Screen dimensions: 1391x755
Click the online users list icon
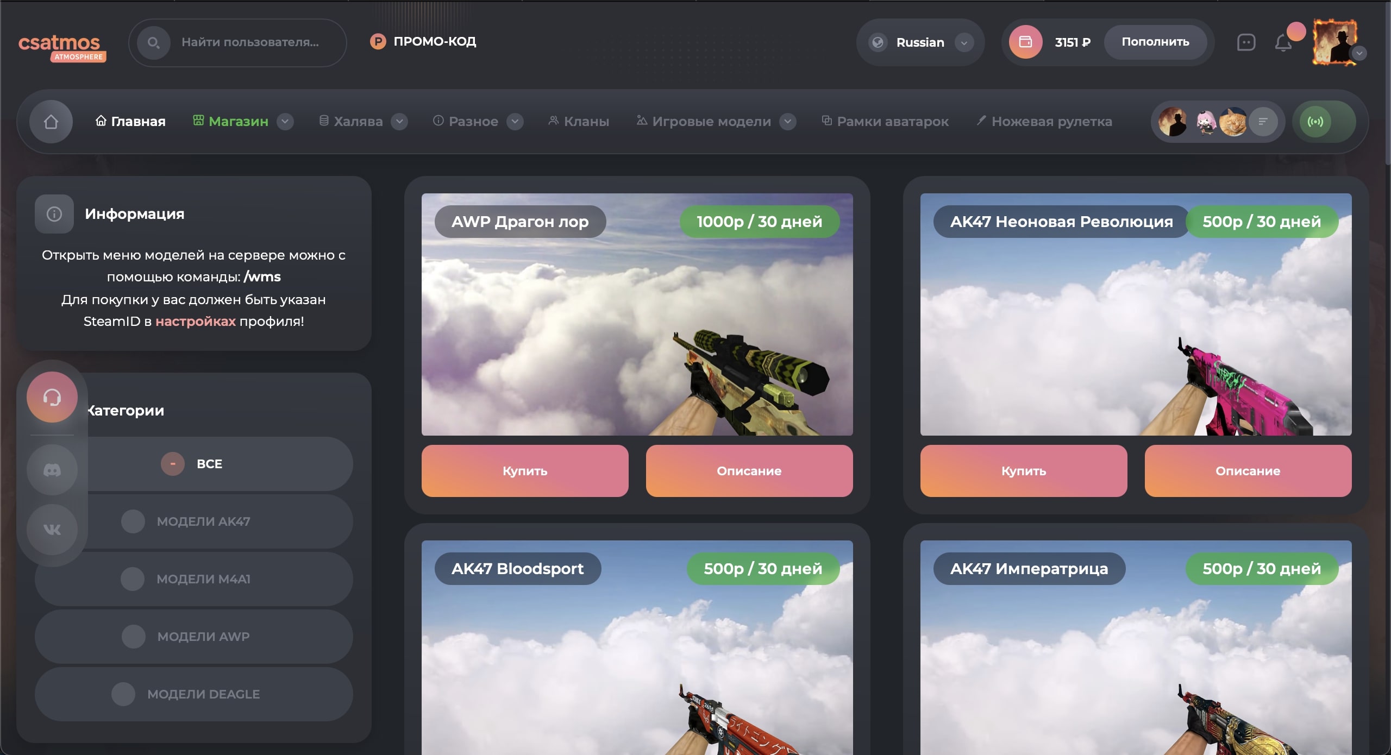[x=1263, y=122]
